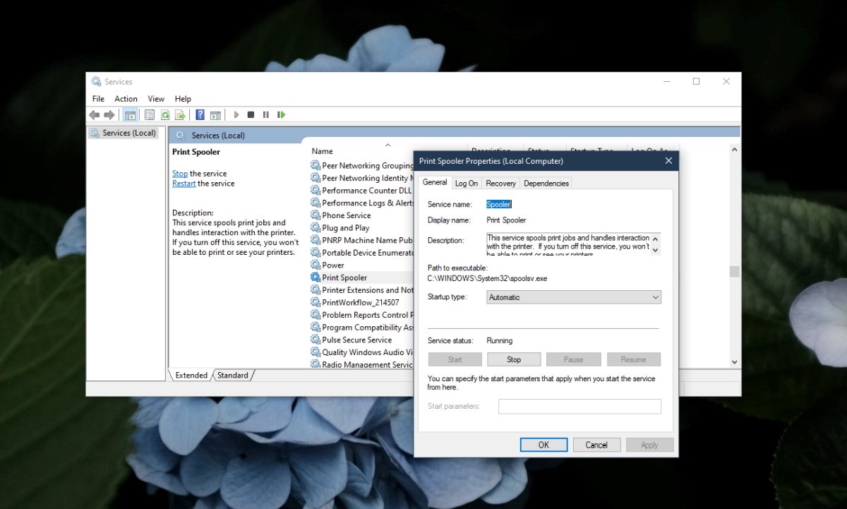Switch to Standard view tab
The image size is (847, 509).
coord(233,376)
